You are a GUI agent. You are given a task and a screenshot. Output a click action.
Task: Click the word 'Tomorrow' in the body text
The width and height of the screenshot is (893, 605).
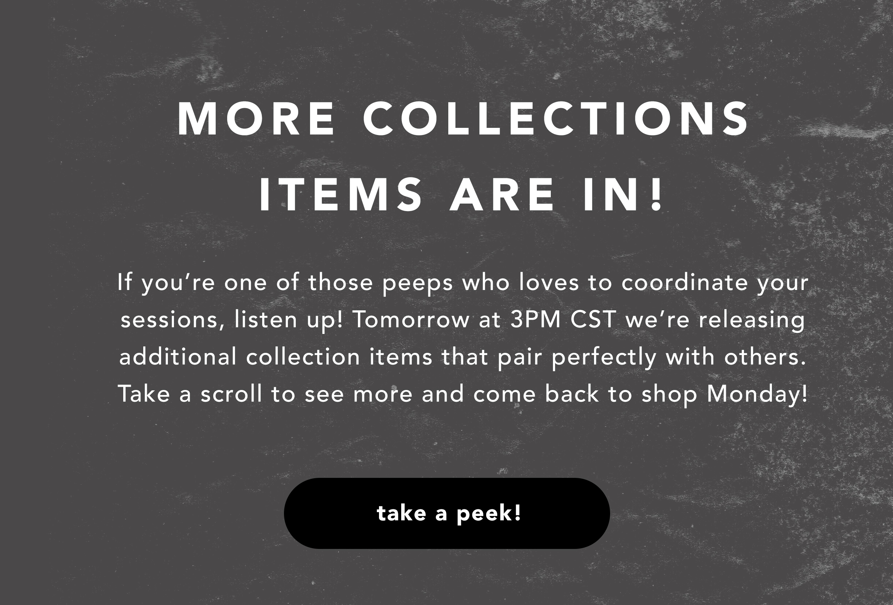tap(410, 320)
